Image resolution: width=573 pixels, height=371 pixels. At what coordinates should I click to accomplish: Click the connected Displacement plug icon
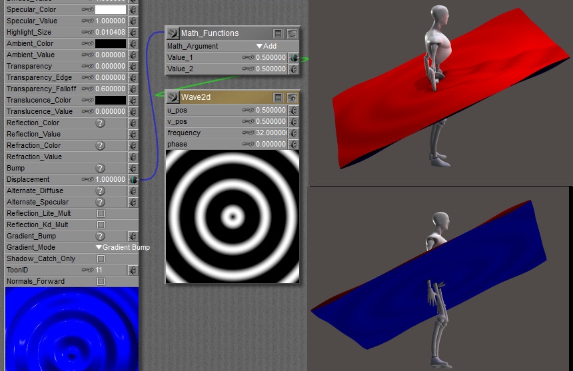(x=133, y=179)
